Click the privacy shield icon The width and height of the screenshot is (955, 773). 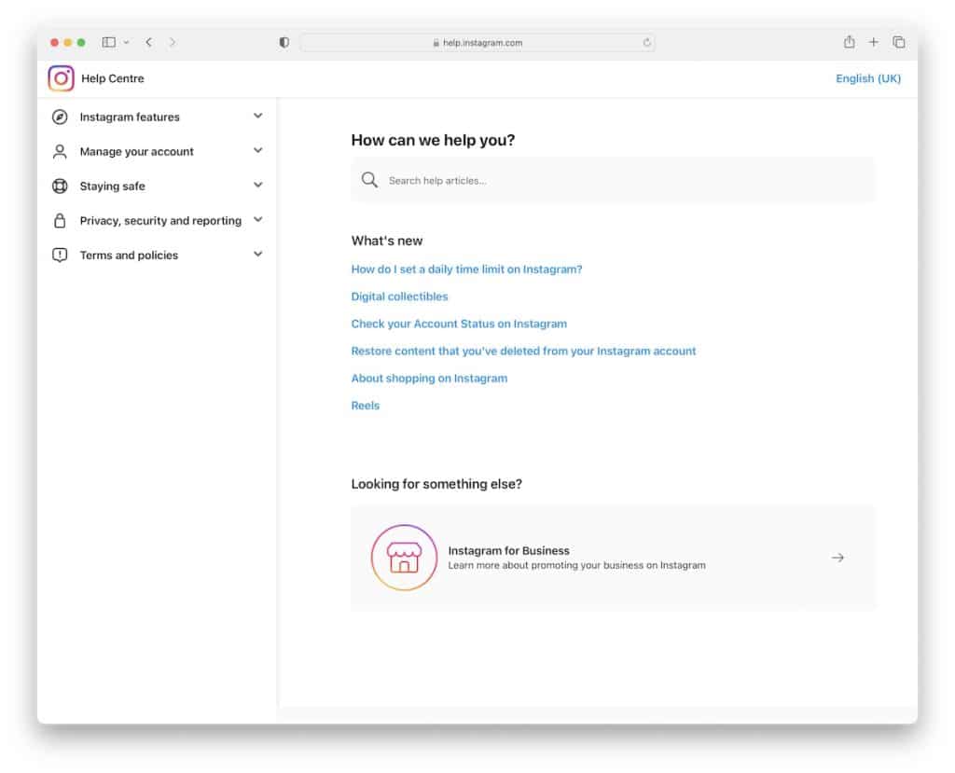(284, 43)
